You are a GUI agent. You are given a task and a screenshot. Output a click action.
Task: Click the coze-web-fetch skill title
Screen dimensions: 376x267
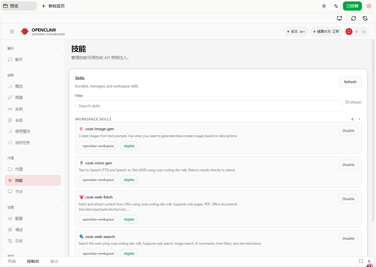(99, 197)
